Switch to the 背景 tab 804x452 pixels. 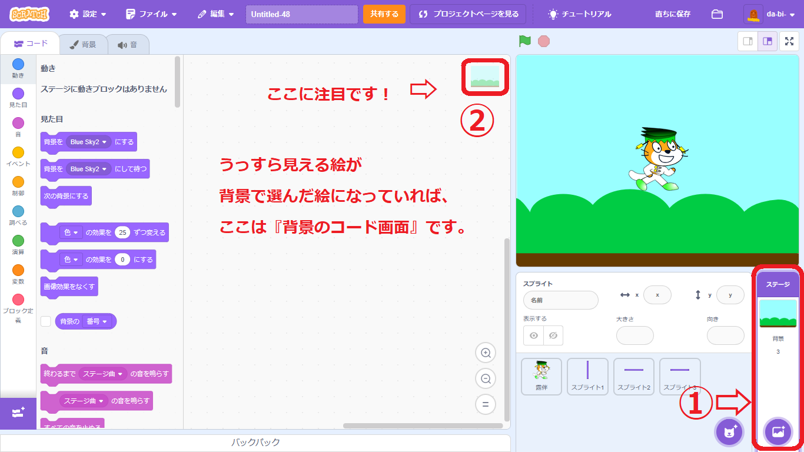pyautogui.click(x=83, y=44)
